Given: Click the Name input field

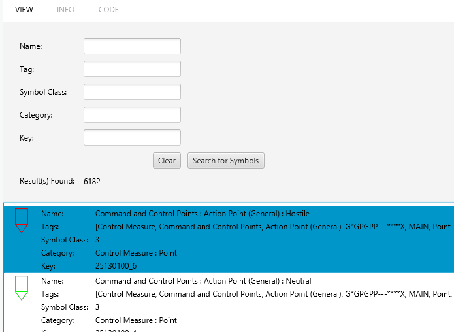Looking at the screenshot, I should 133,46.
